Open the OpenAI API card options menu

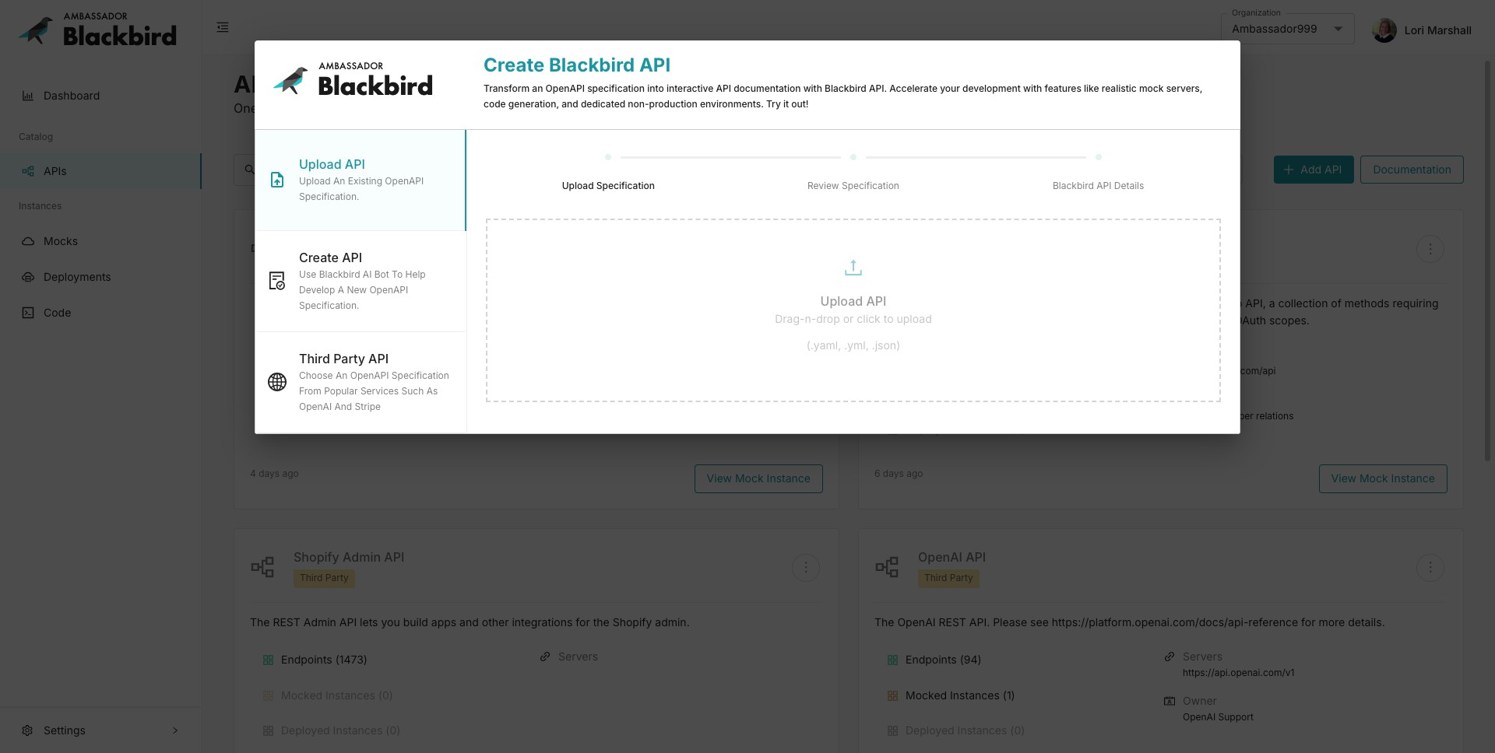pyautogui.click(x=1430, y=568)
